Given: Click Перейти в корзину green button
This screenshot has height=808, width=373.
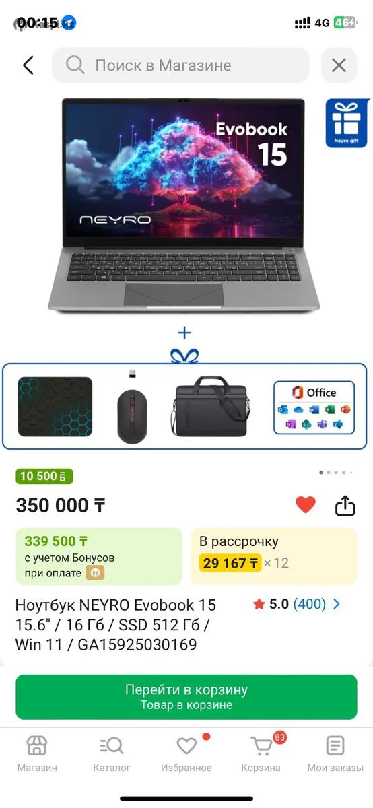Looking at the screenshot, I should pyautogui.click(x=186, y=697).
